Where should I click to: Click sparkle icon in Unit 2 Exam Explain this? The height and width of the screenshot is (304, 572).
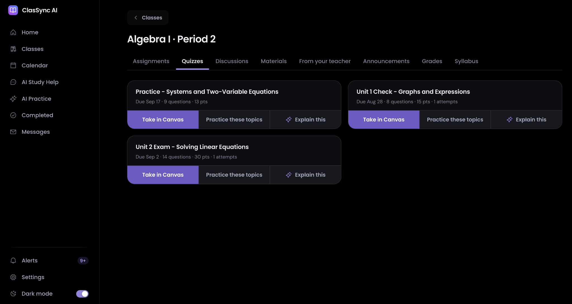click(x=289, y=175)
